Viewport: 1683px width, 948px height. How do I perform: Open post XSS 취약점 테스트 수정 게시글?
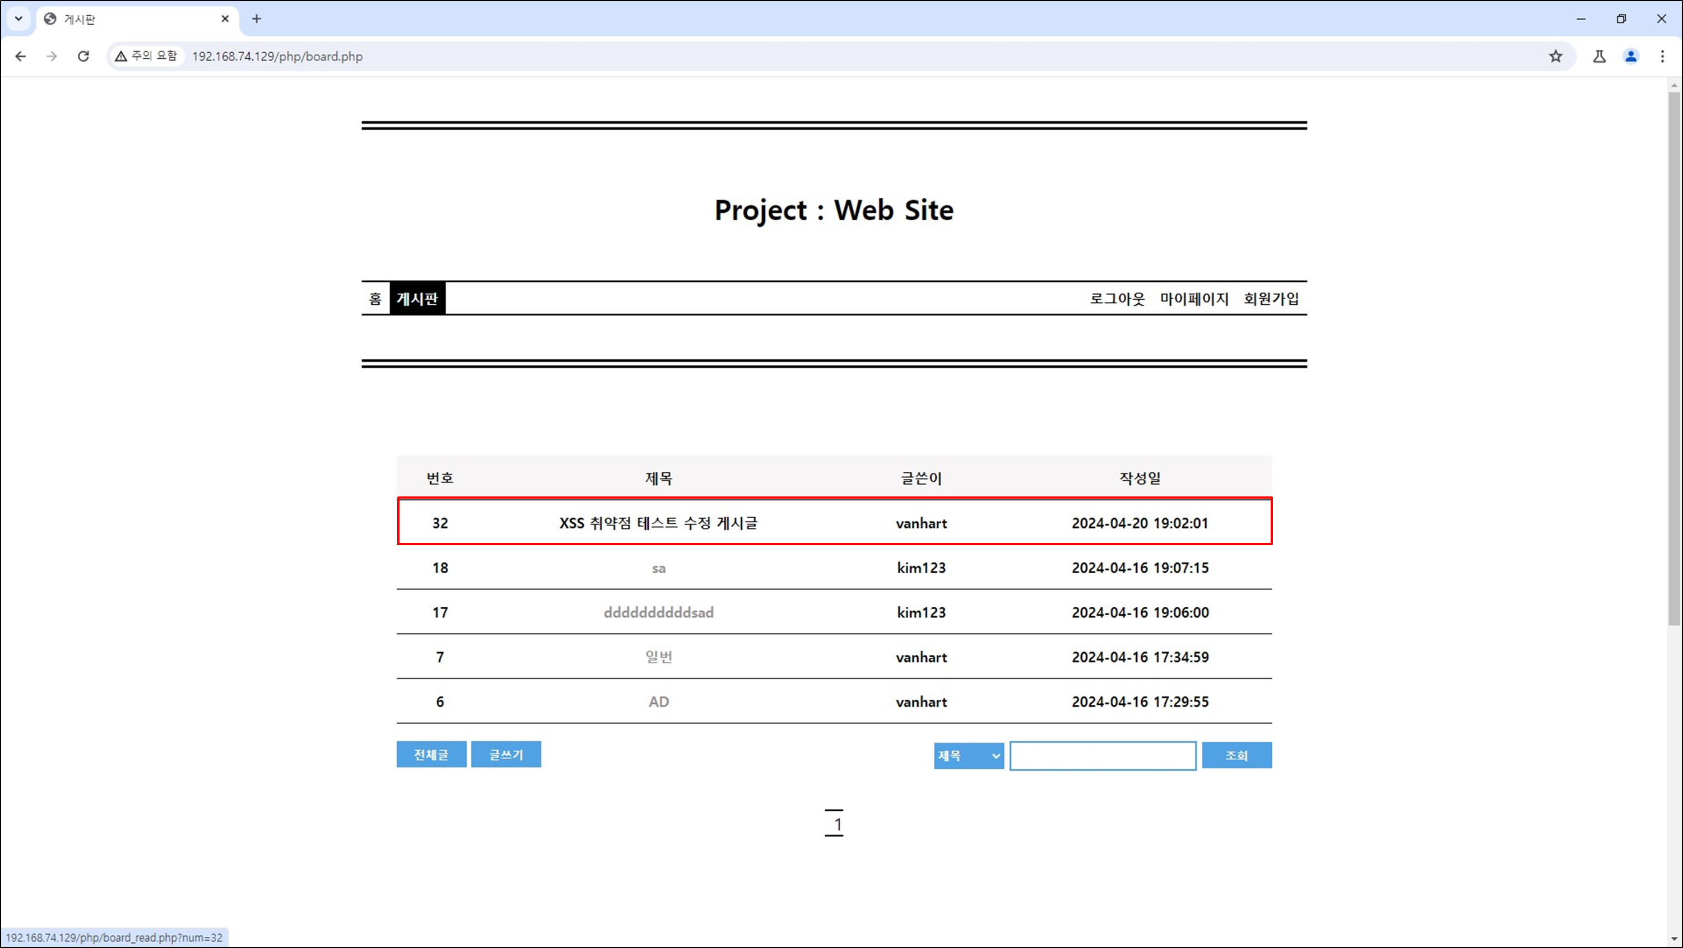pyautogui.click(x=658, y=523)
